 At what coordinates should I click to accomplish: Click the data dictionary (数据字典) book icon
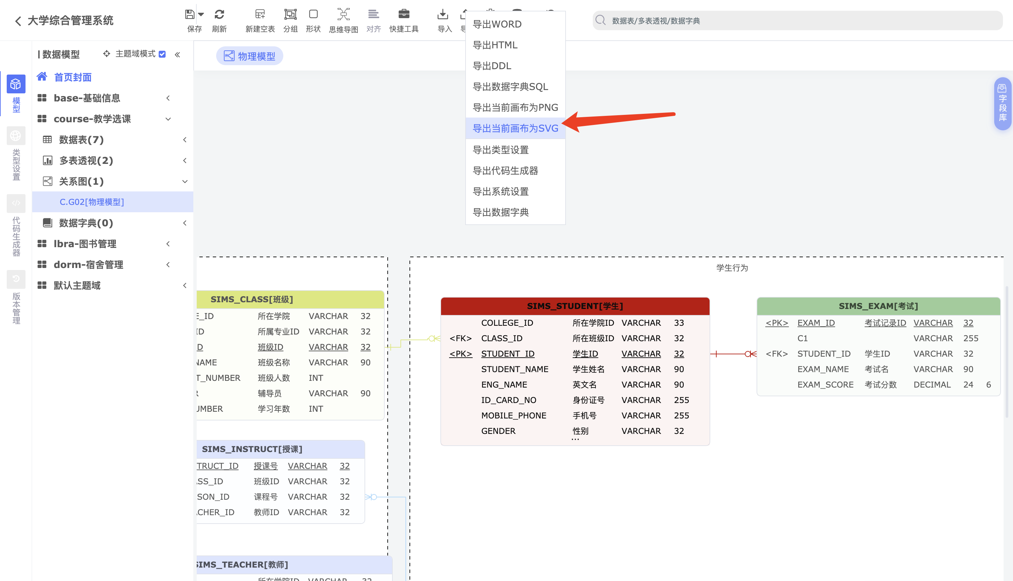[47, 223]
